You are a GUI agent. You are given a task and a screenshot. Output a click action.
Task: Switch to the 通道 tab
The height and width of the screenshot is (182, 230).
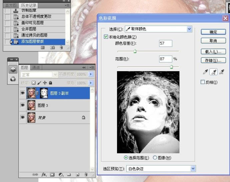(36, 67)
